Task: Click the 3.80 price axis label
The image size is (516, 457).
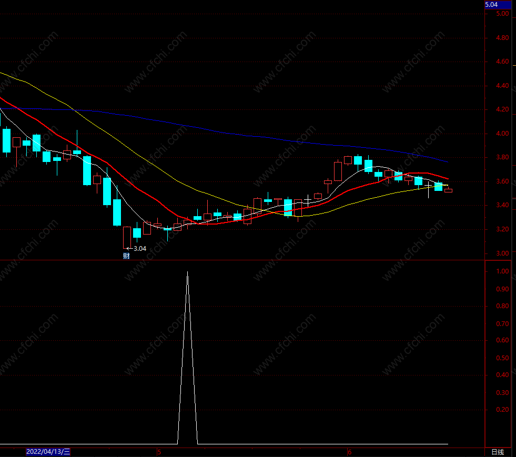Action: pyautogui.click(x=502, y=157)
